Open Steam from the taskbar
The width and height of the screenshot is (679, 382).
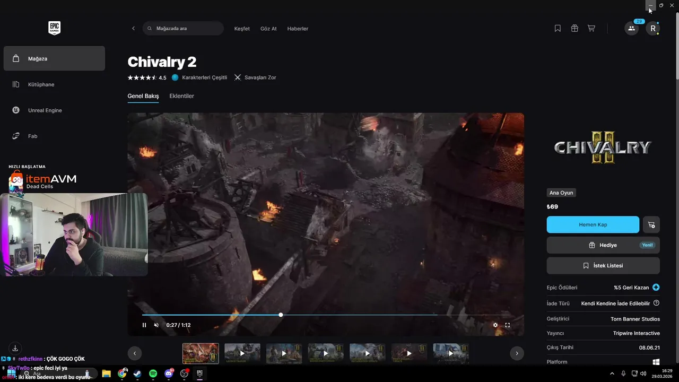(137, 374)
